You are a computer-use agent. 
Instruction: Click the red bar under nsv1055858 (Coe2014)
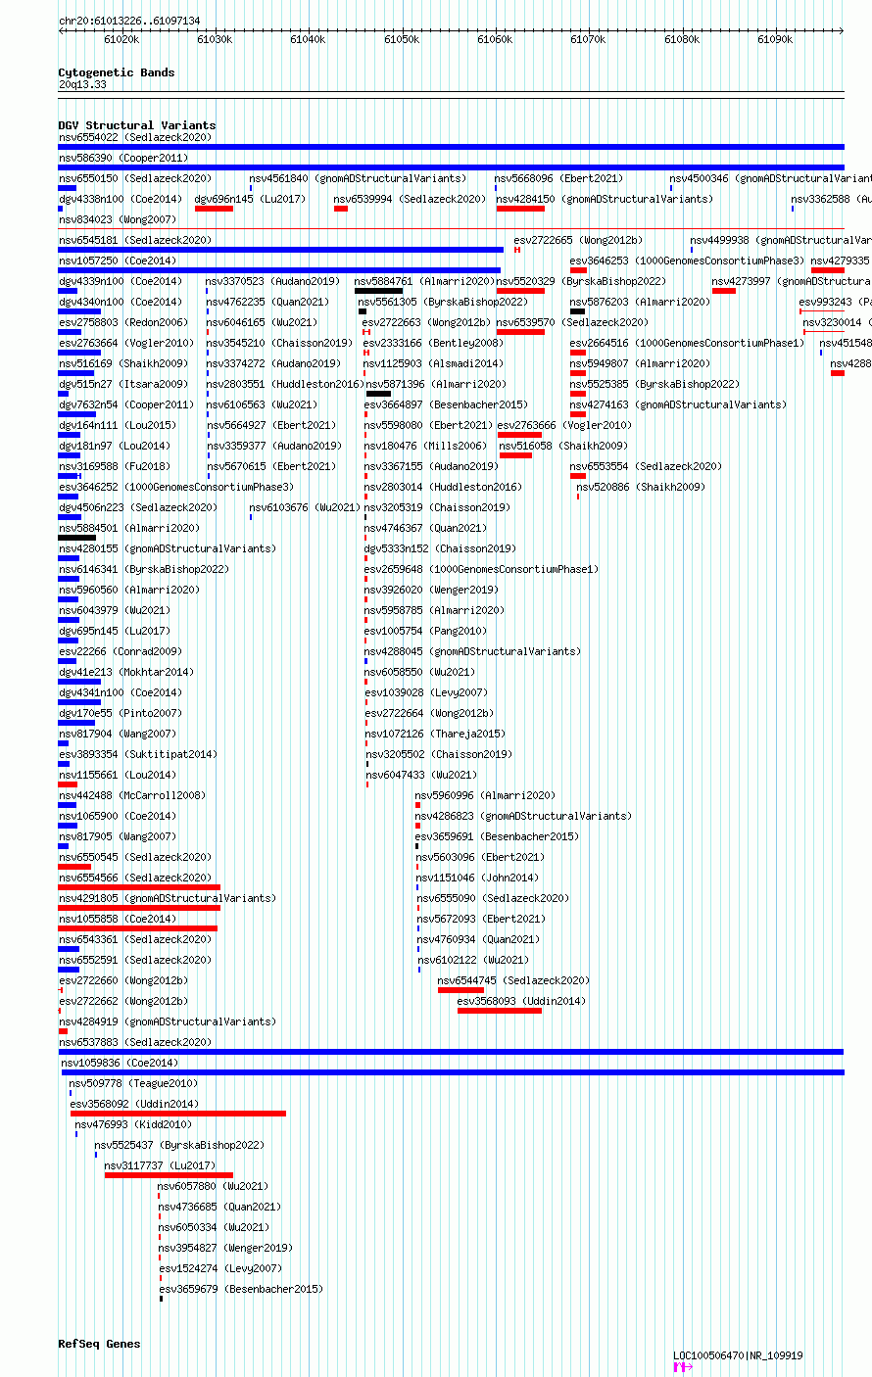(x=138, y=928)
